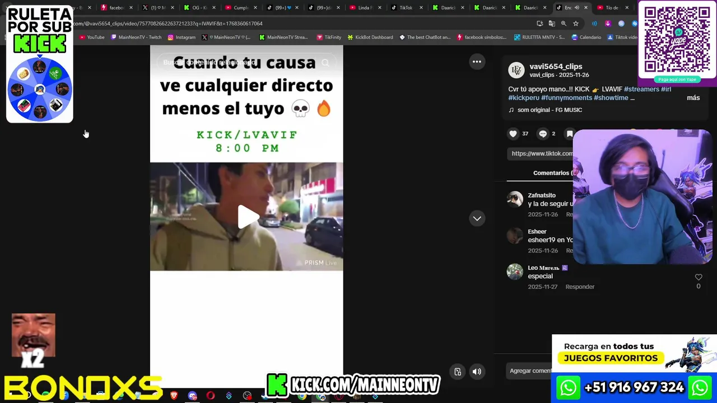
Task: Toggle the auto-scroll button beside volume
Action: [458, 371]
